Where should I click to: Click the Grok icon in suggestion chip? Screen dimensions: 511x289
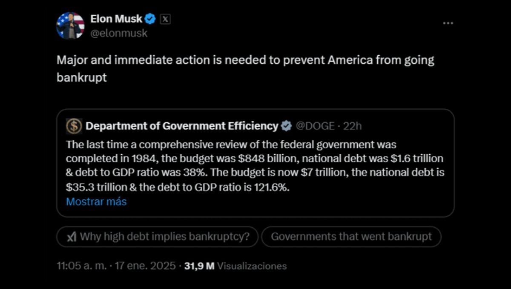[x=72, y=237]
